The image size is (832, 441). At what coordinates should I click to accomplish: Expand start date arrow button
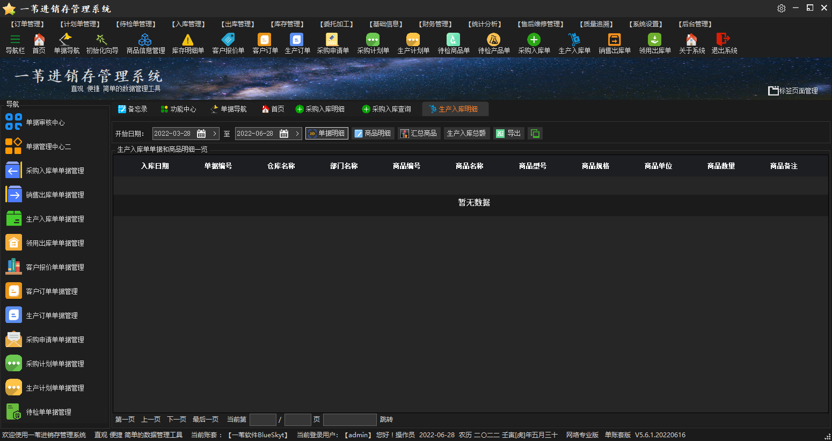(215, 134)
